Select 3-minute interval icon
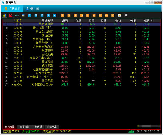This screenshot has height=135, width=163. click(69, 15)
